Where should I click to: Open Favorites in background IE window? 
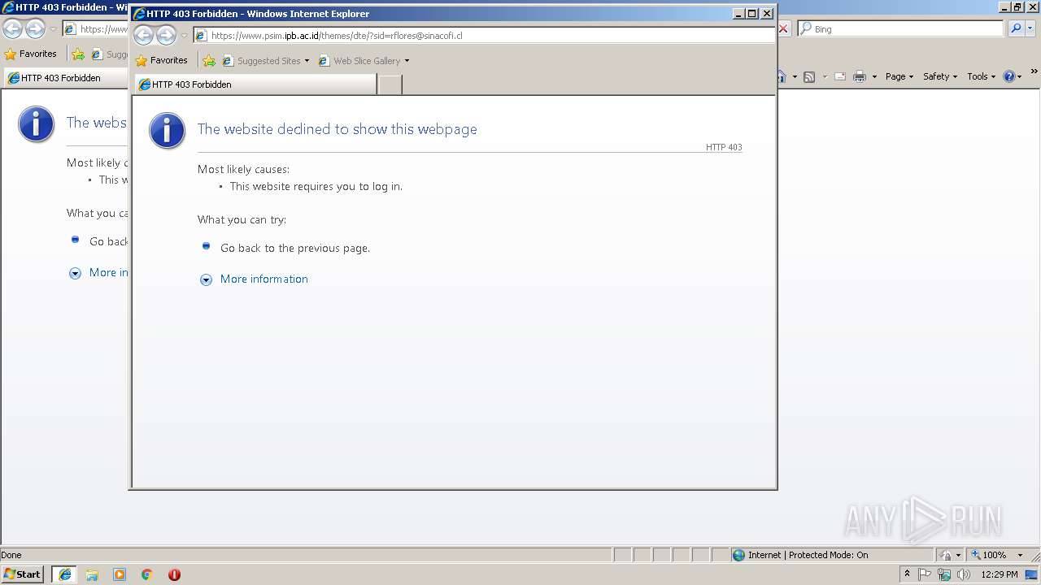(31, 54)
